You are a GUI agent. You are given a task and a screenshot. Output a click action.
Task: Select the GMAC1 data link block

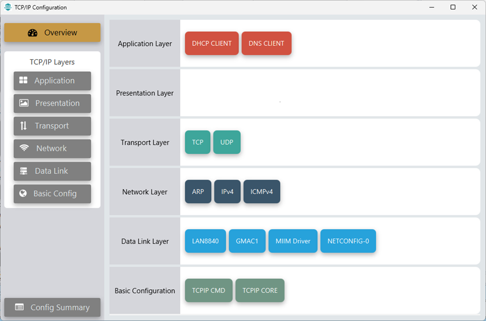247,241
